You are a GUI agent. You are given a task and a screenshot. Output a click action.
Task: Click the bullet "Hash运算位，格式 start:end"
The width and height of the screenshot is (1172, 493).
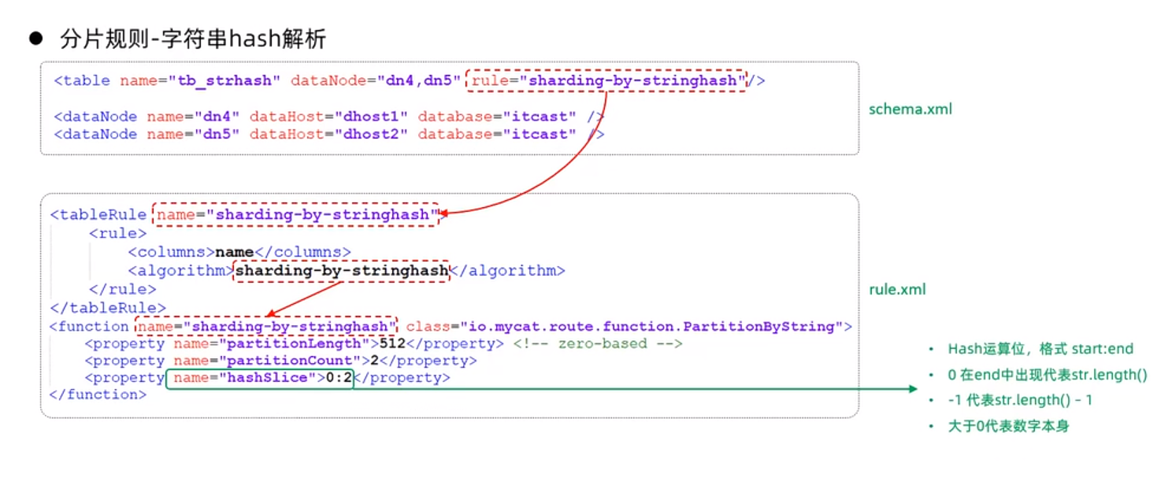pyautogui.click(x=1040, y=349)
